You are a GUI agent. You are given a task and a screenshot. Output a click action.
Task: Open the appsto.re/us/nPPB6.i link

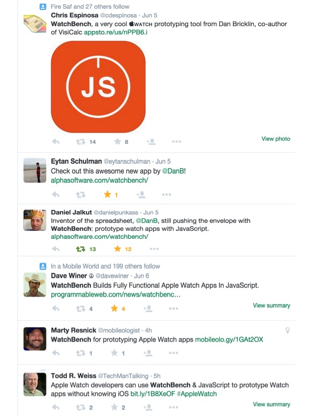pyautogui.click(x=116, y=32)
